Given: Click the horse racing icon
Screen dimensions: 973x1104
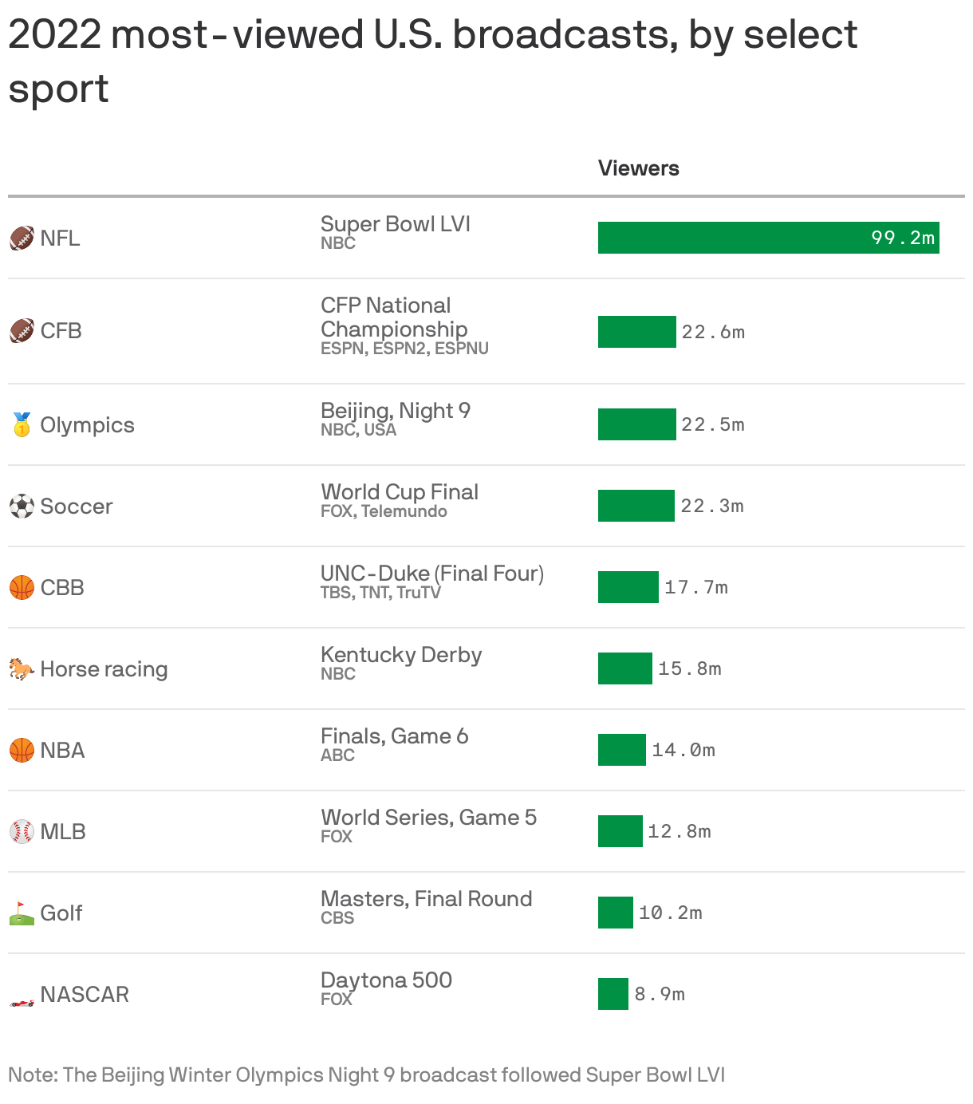Looking at the screenshot, I should [x=22, y=668].
